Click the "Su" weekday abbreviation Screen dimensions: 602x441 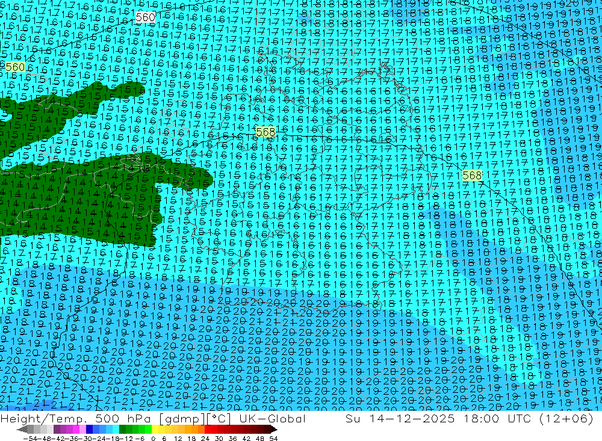click(x=353, y=419)
